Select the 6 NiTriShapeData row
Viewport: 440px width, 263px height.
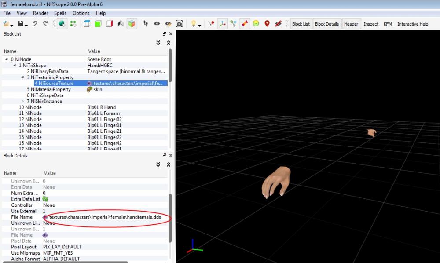(85, 95)
